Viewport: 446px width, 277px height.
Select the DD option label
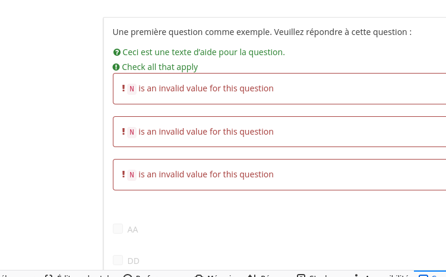[134, 261]
